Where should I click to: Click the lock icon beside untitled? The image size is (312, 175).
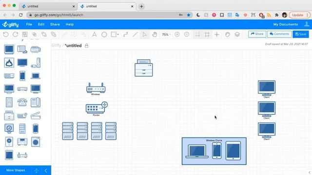[x=87, y=46]
